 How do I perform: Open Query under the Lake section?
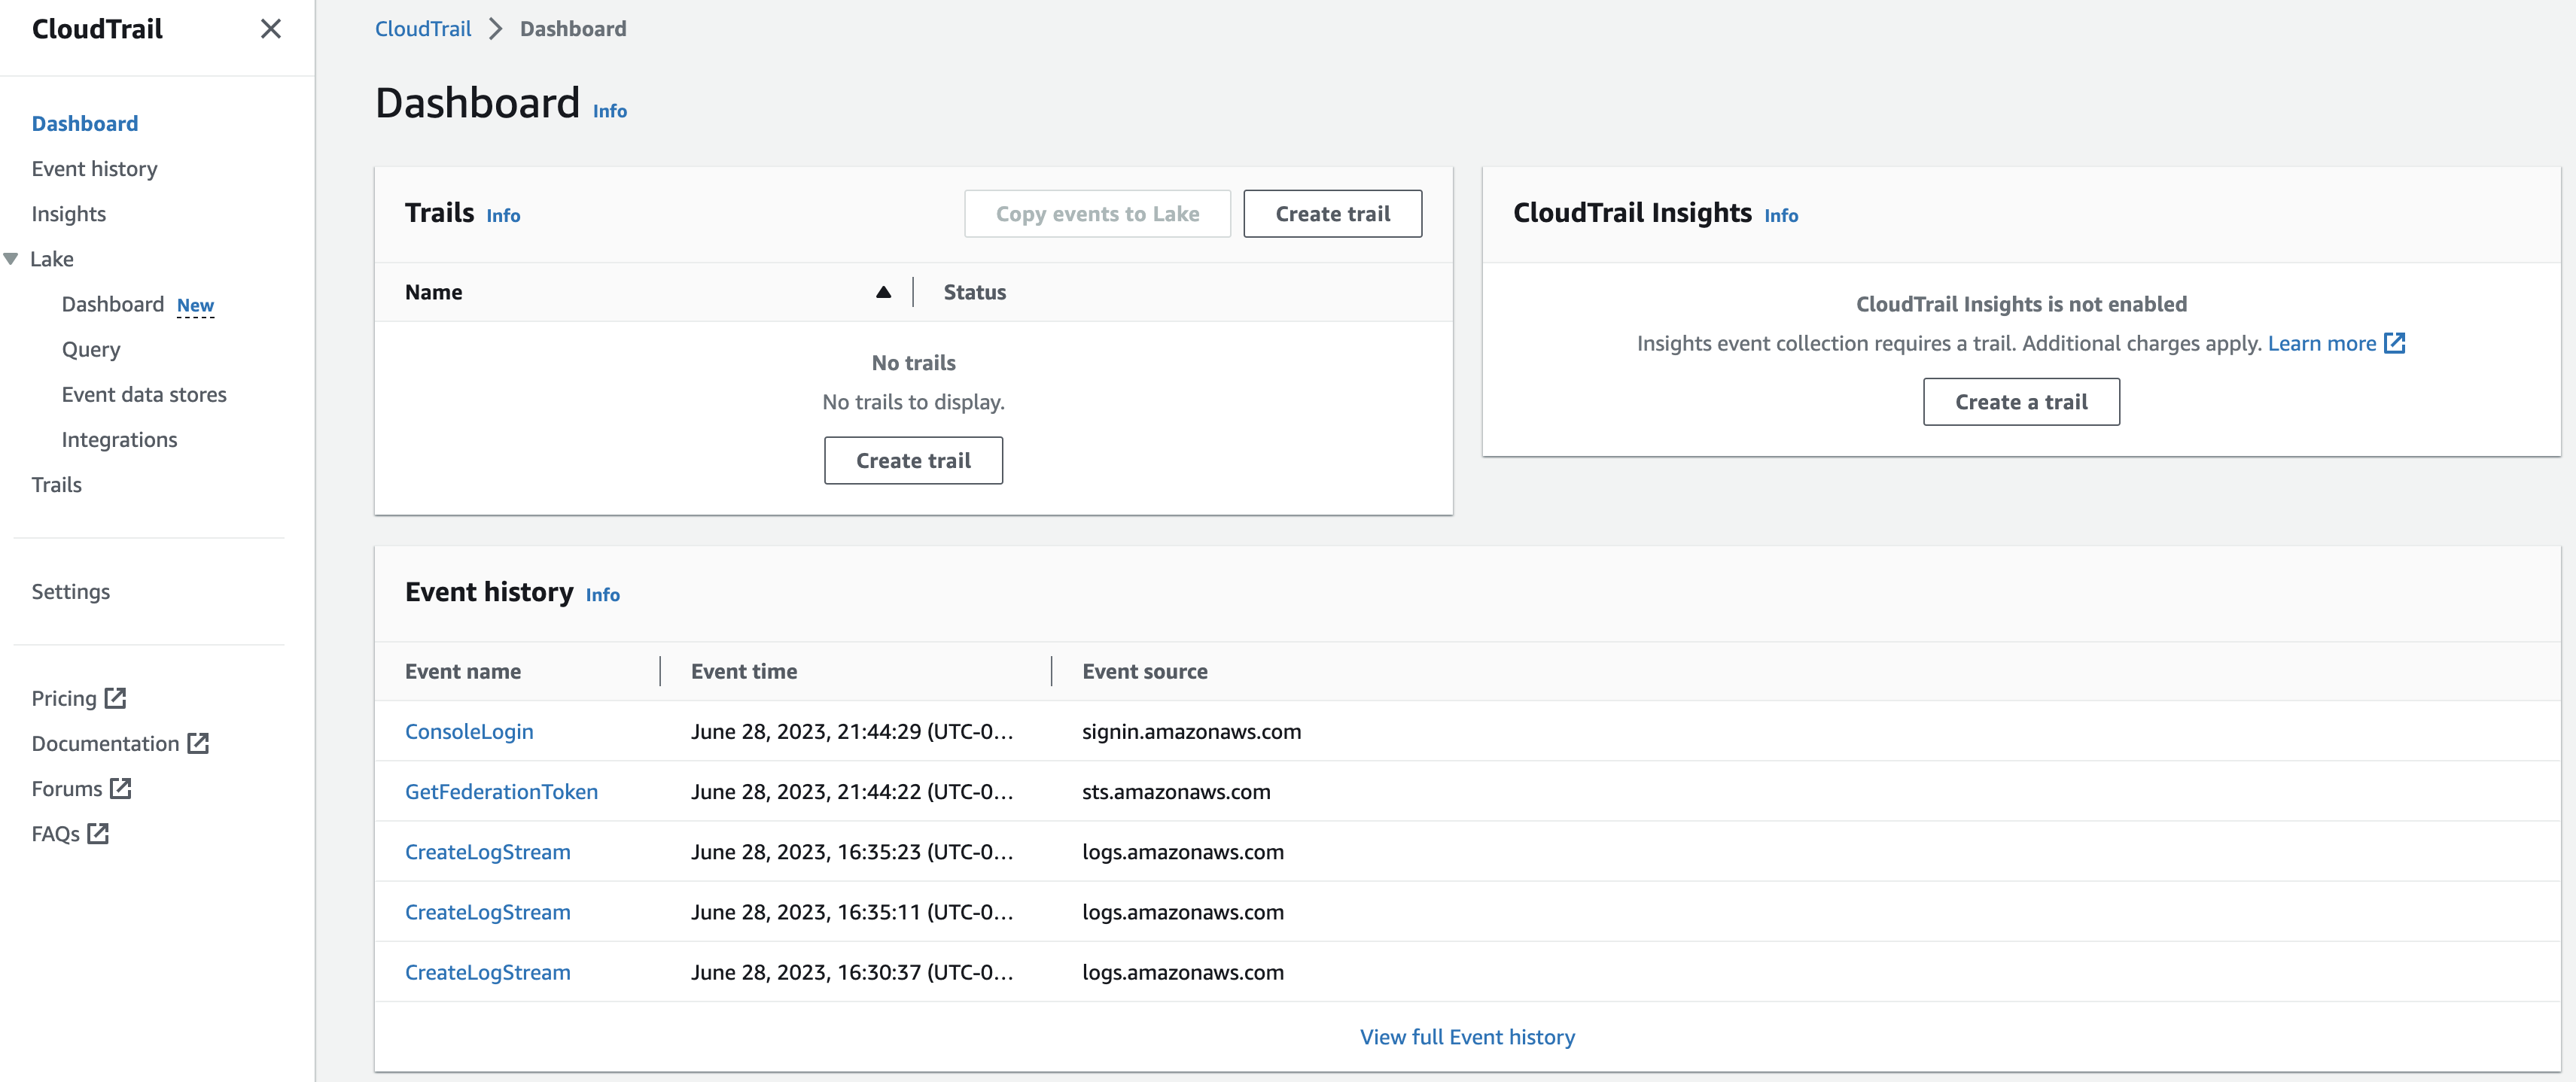[x=91, y=349]
